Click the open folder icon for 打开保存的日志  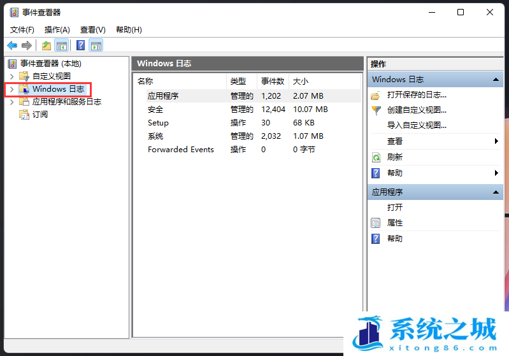point(376,95)
